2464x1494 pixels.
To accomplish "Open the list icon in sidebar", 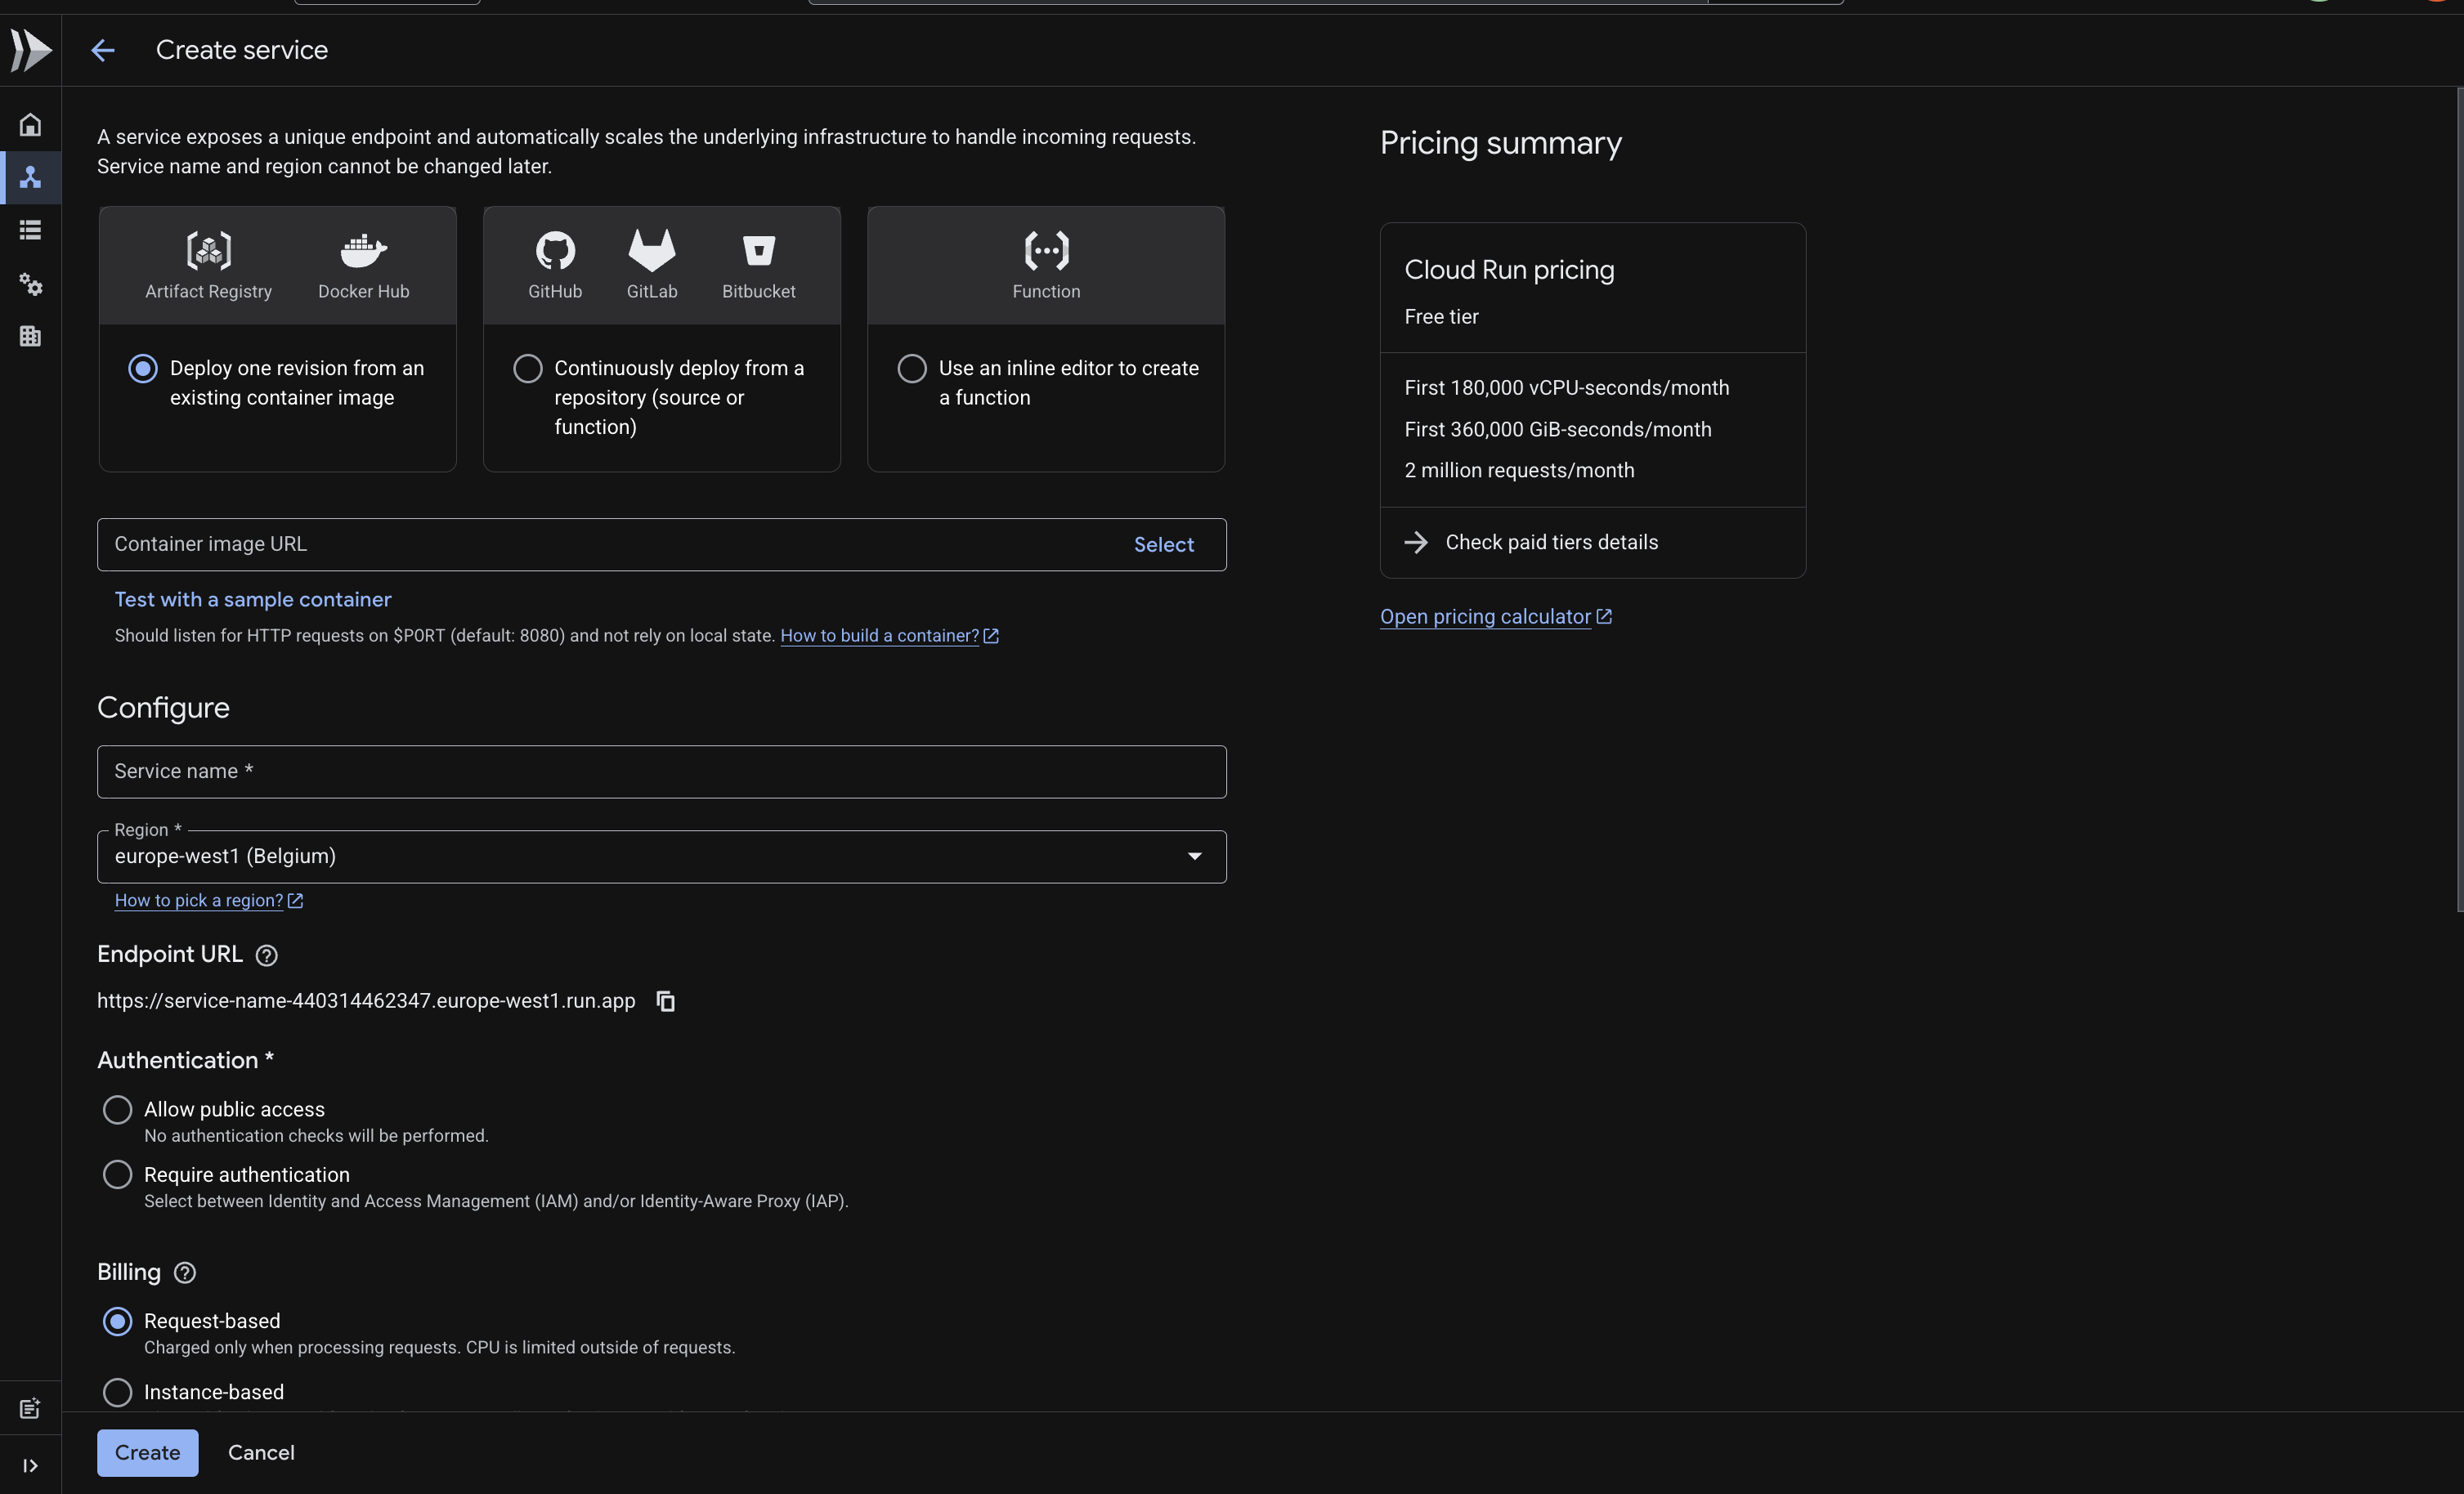I will pyautogui.click(x=30, y=230).
